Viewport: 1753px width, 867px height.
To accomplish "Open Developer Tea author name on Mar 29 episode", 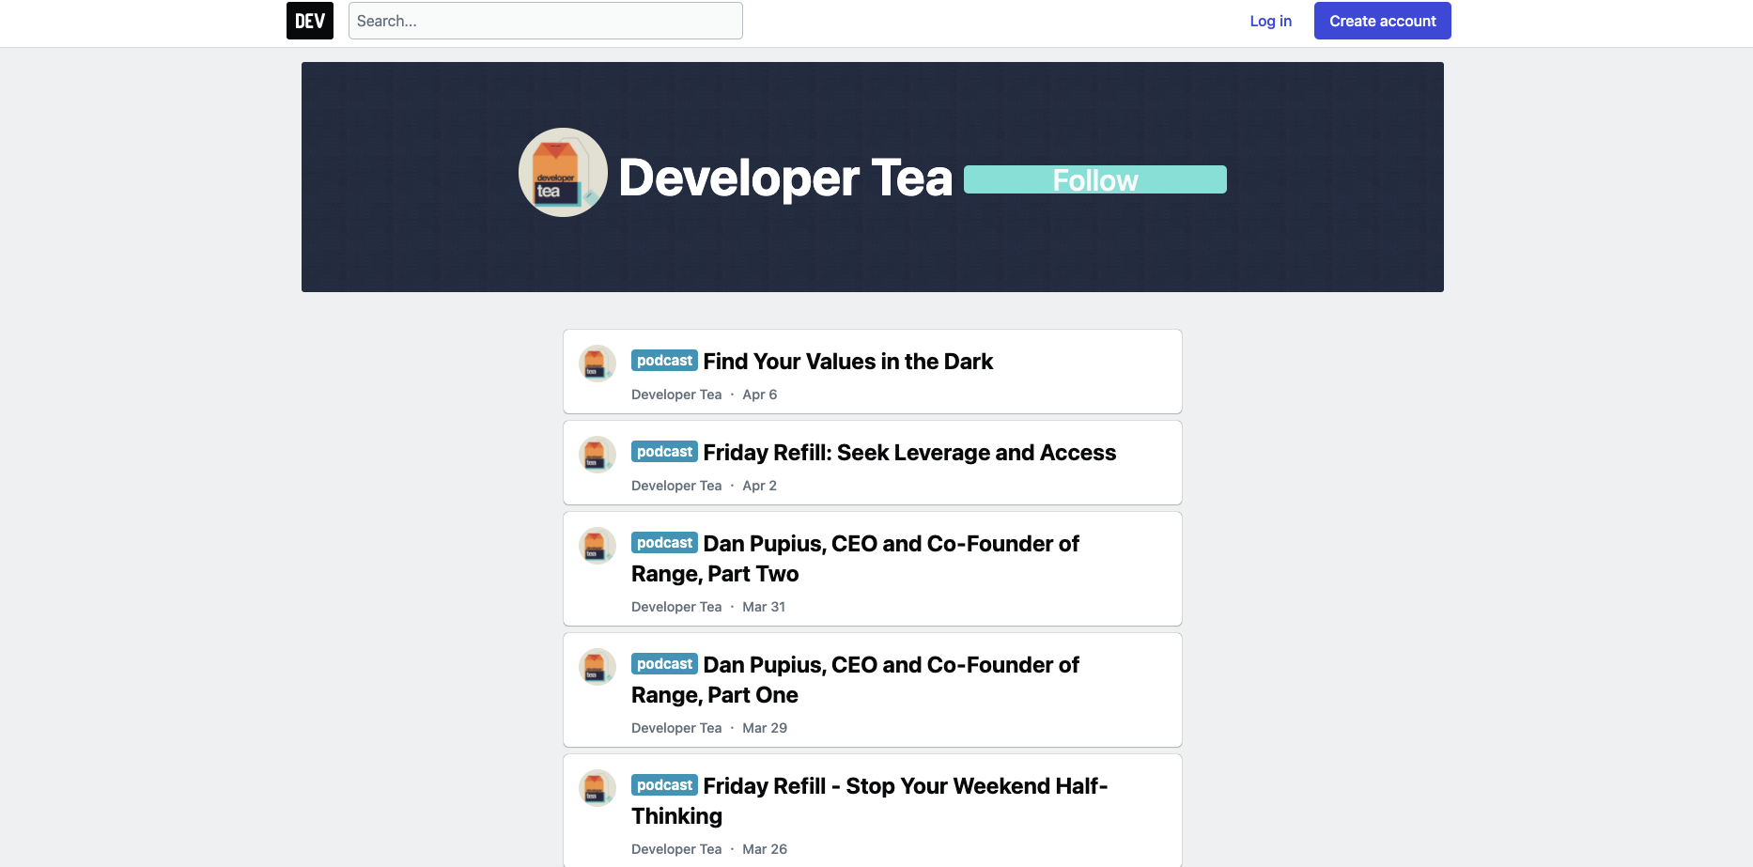I will [676, 728].
